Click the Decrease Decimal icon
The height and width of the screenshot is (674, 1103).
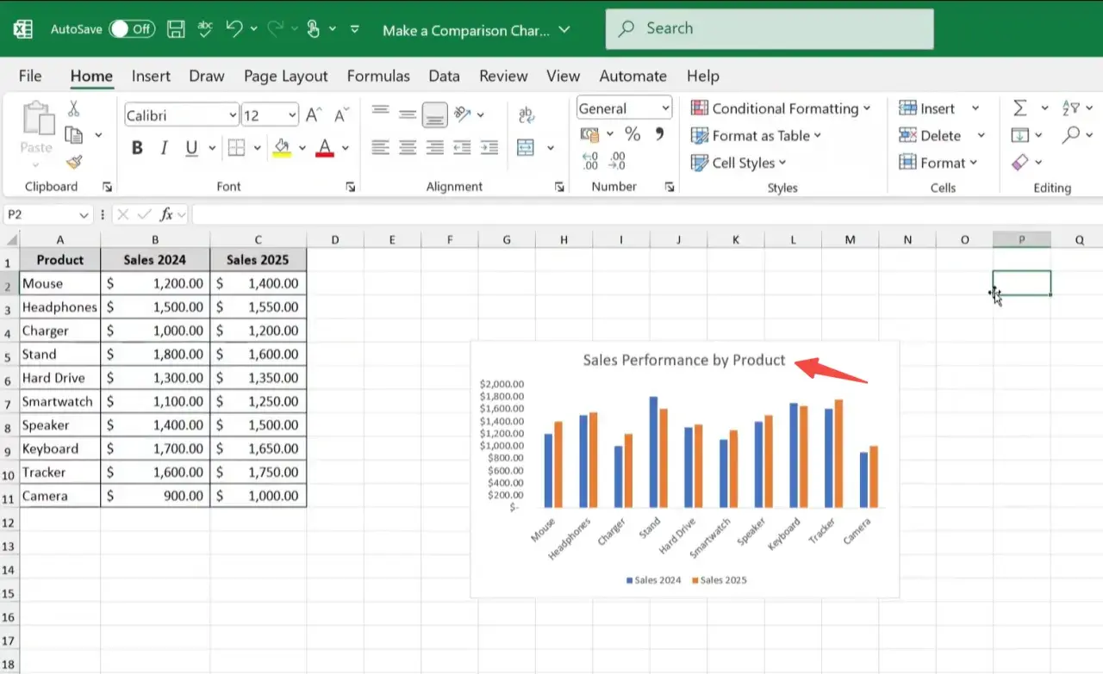point(617,161)
